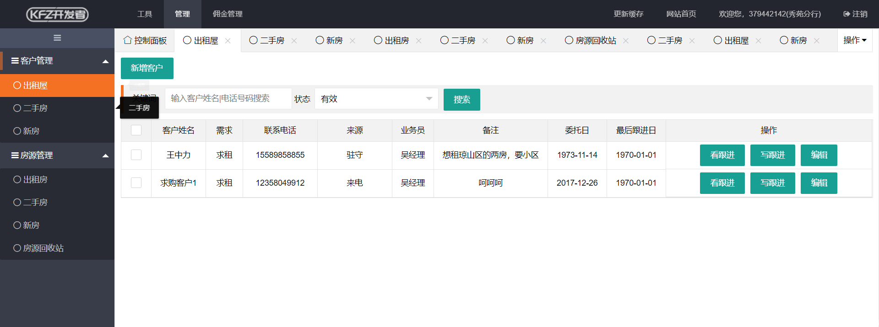Select 出租屋 under 客户管理 in sidebar
The width and height of the screenshot is (879, 327).
pyautogui.click(x=57, y=86)
